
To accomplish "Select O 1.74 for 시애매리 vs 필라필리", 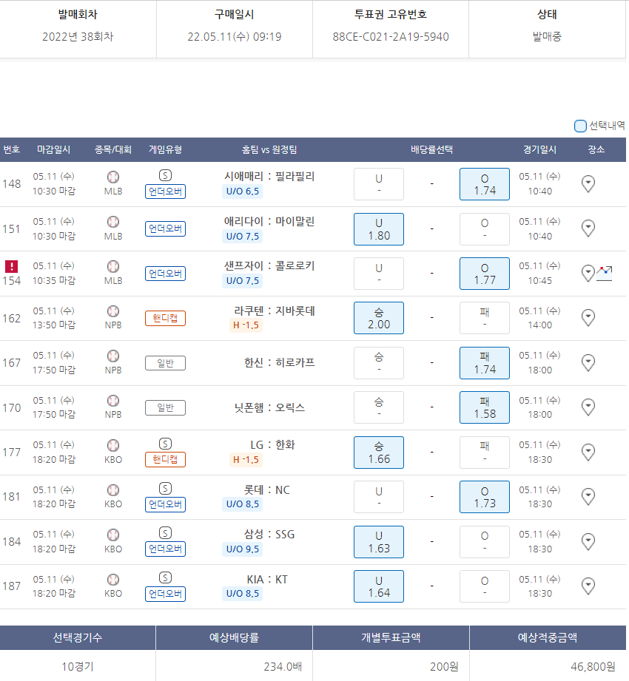I will (485, 184).
